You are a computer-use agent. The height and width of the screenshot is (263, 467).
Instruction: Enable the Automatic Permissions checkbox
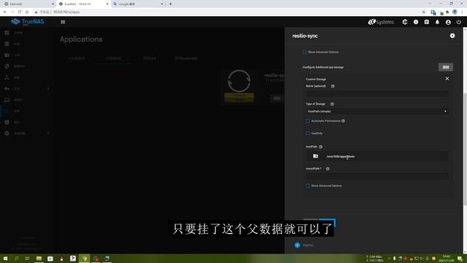(308, 121)
